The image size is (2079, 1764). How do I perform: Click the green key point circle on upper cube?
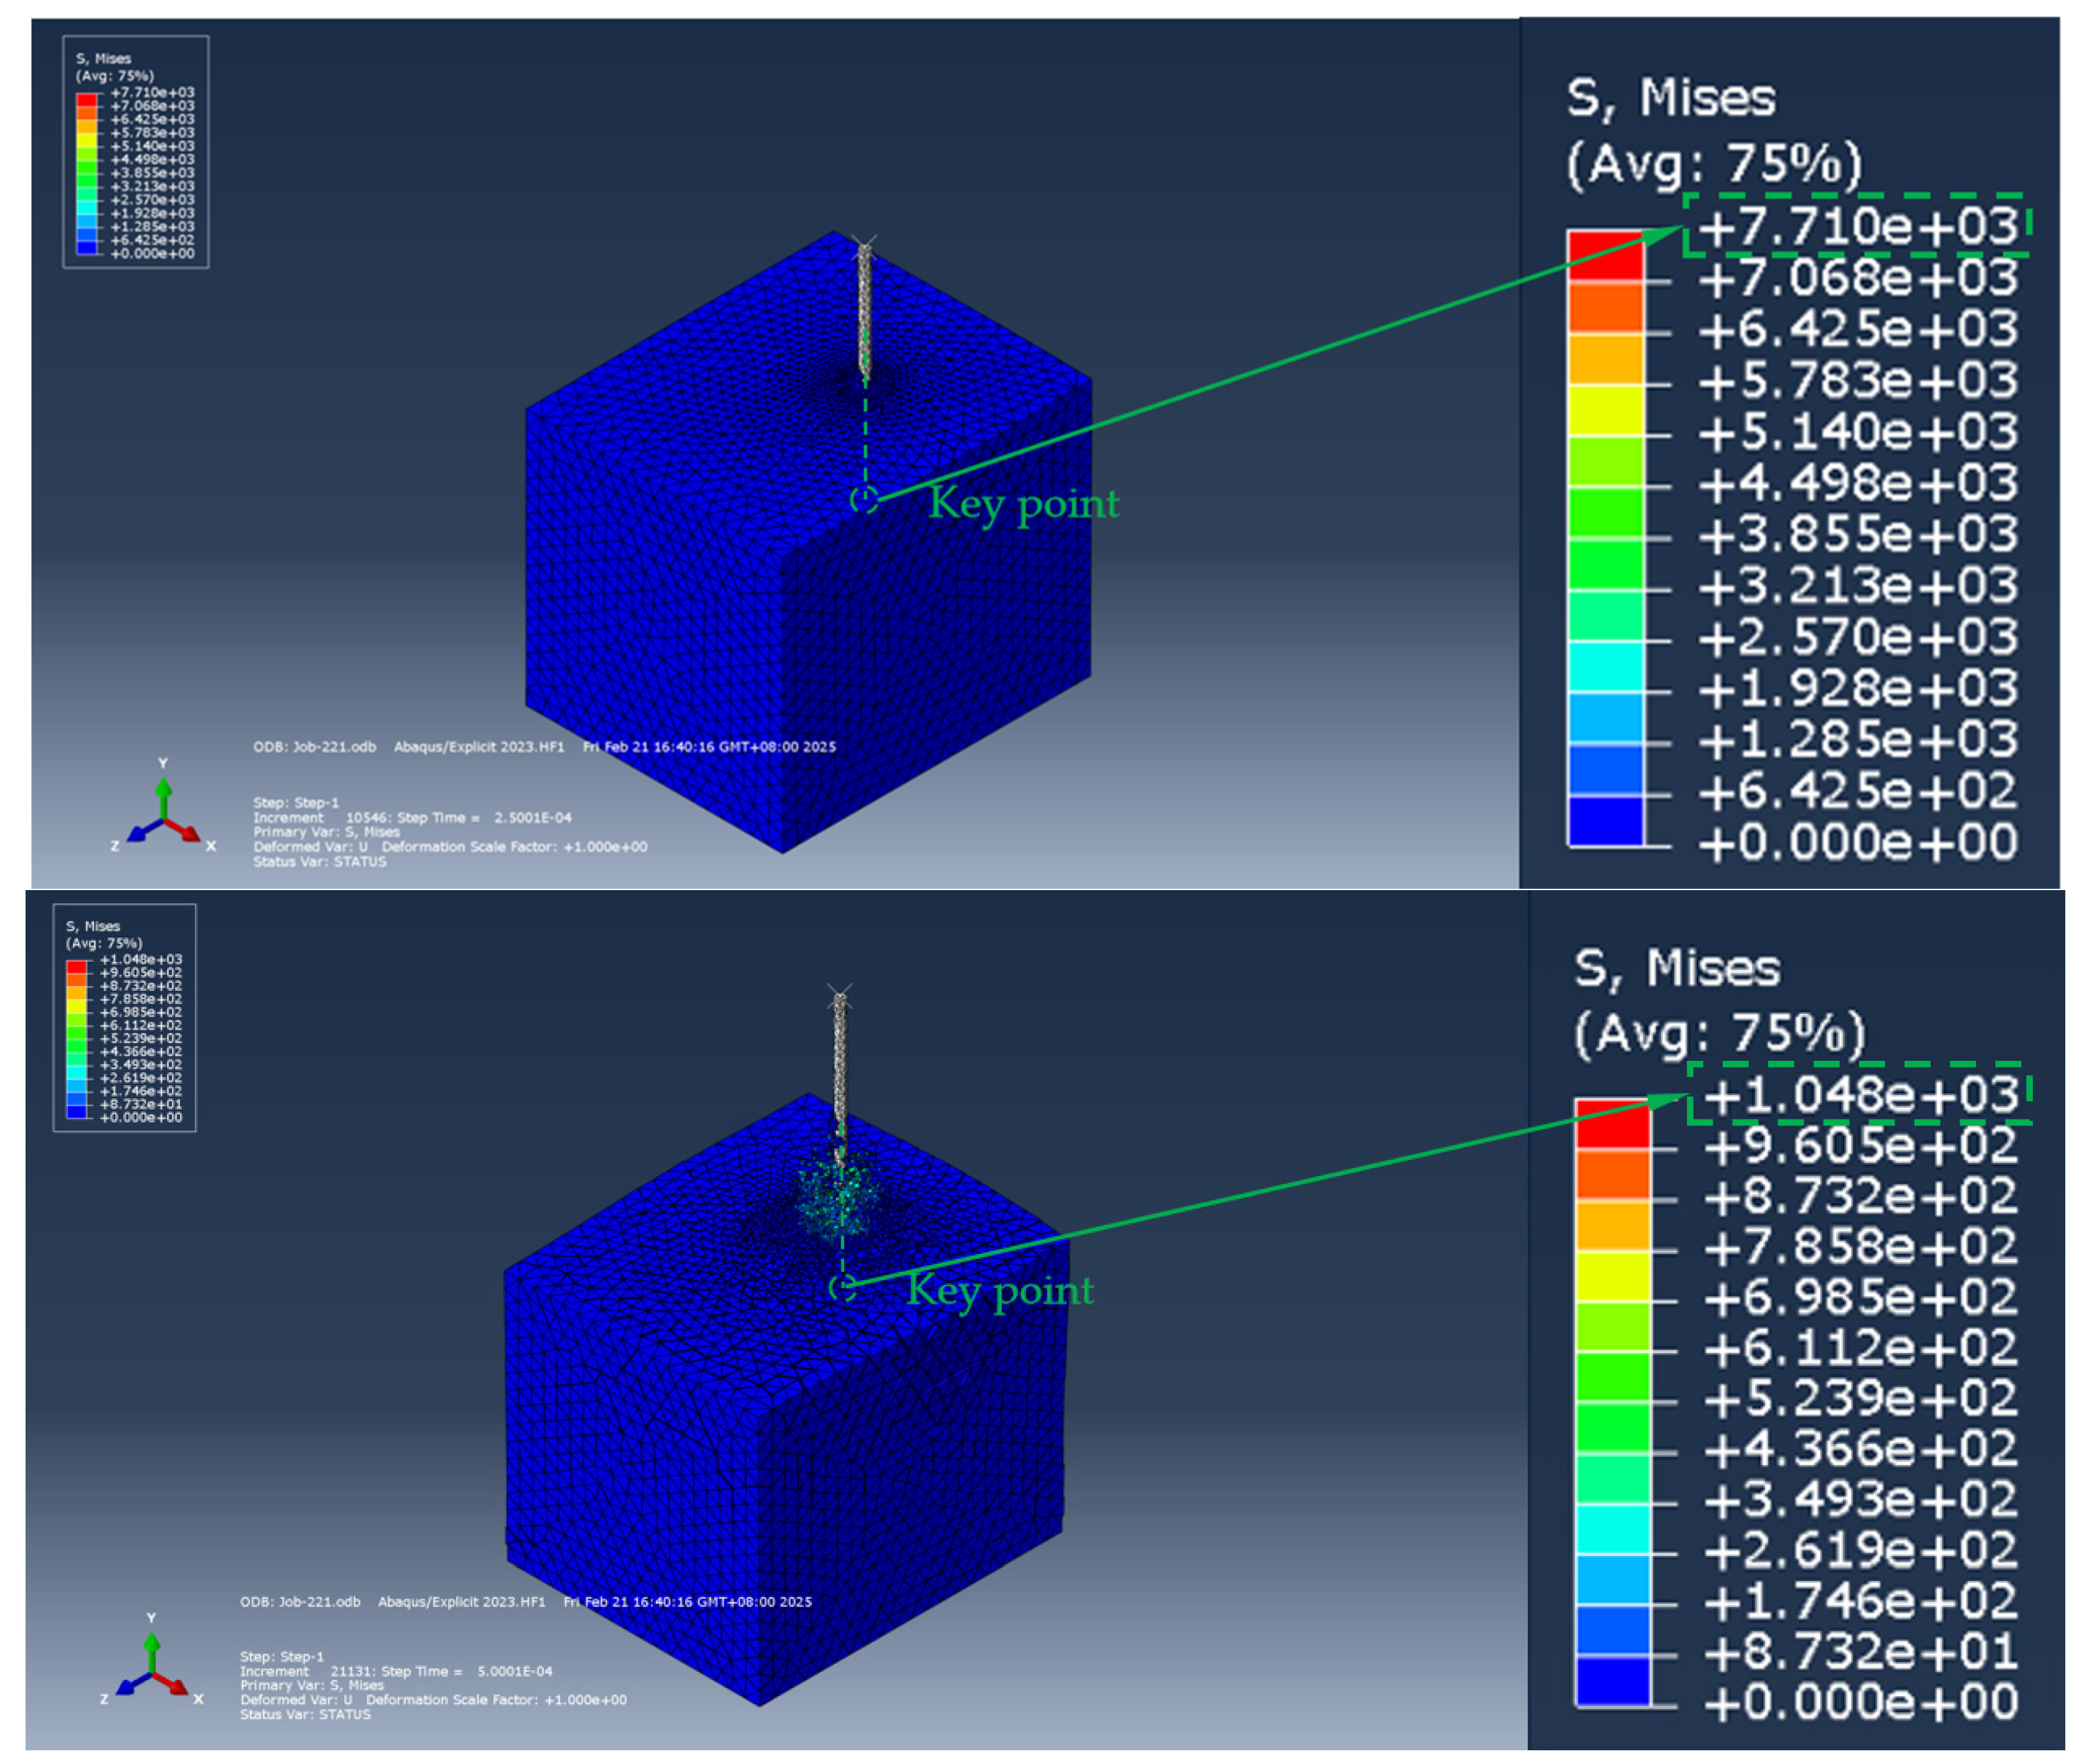tap(864, 499)
